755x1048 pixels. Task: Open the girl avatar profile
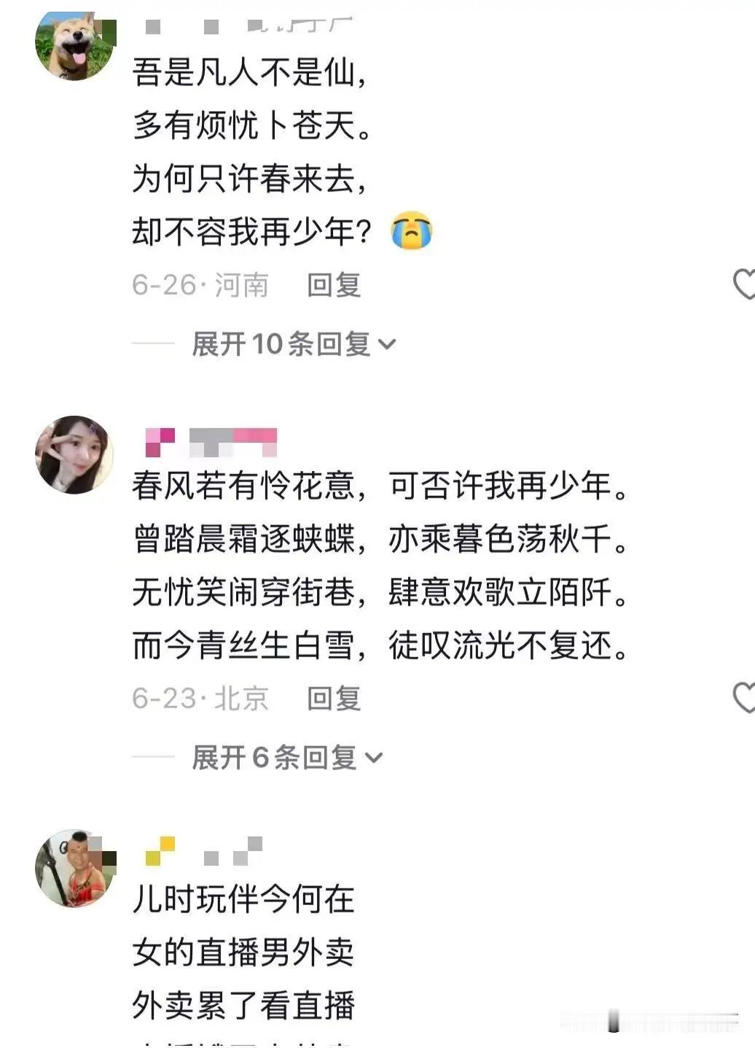click(74, 455)
